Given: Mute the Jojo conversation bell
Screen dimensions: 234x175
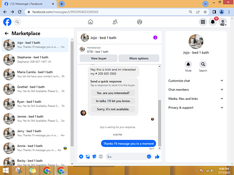Looking at the screenshot, I should pyautogui.click(x=188, y=64).
